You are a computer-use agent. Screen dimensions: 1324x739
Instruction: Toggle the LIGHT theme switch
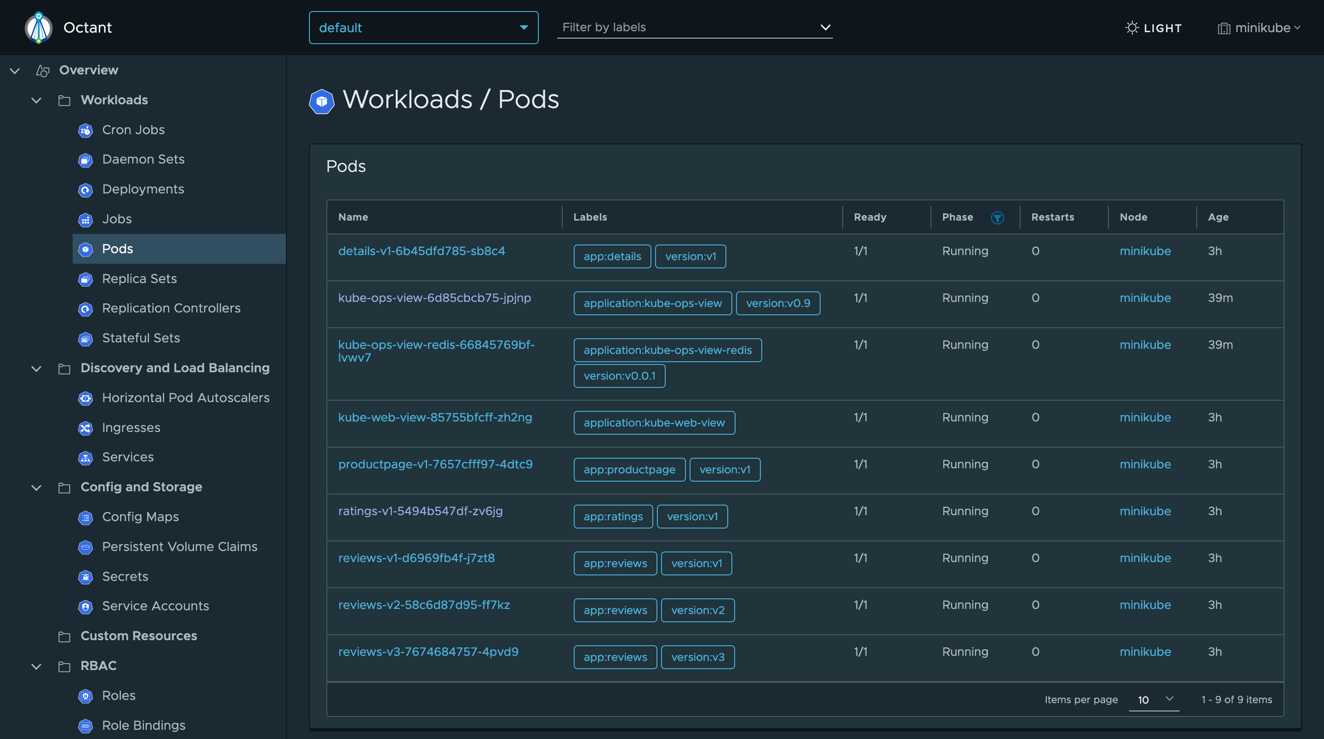[x=1153, y=28]
